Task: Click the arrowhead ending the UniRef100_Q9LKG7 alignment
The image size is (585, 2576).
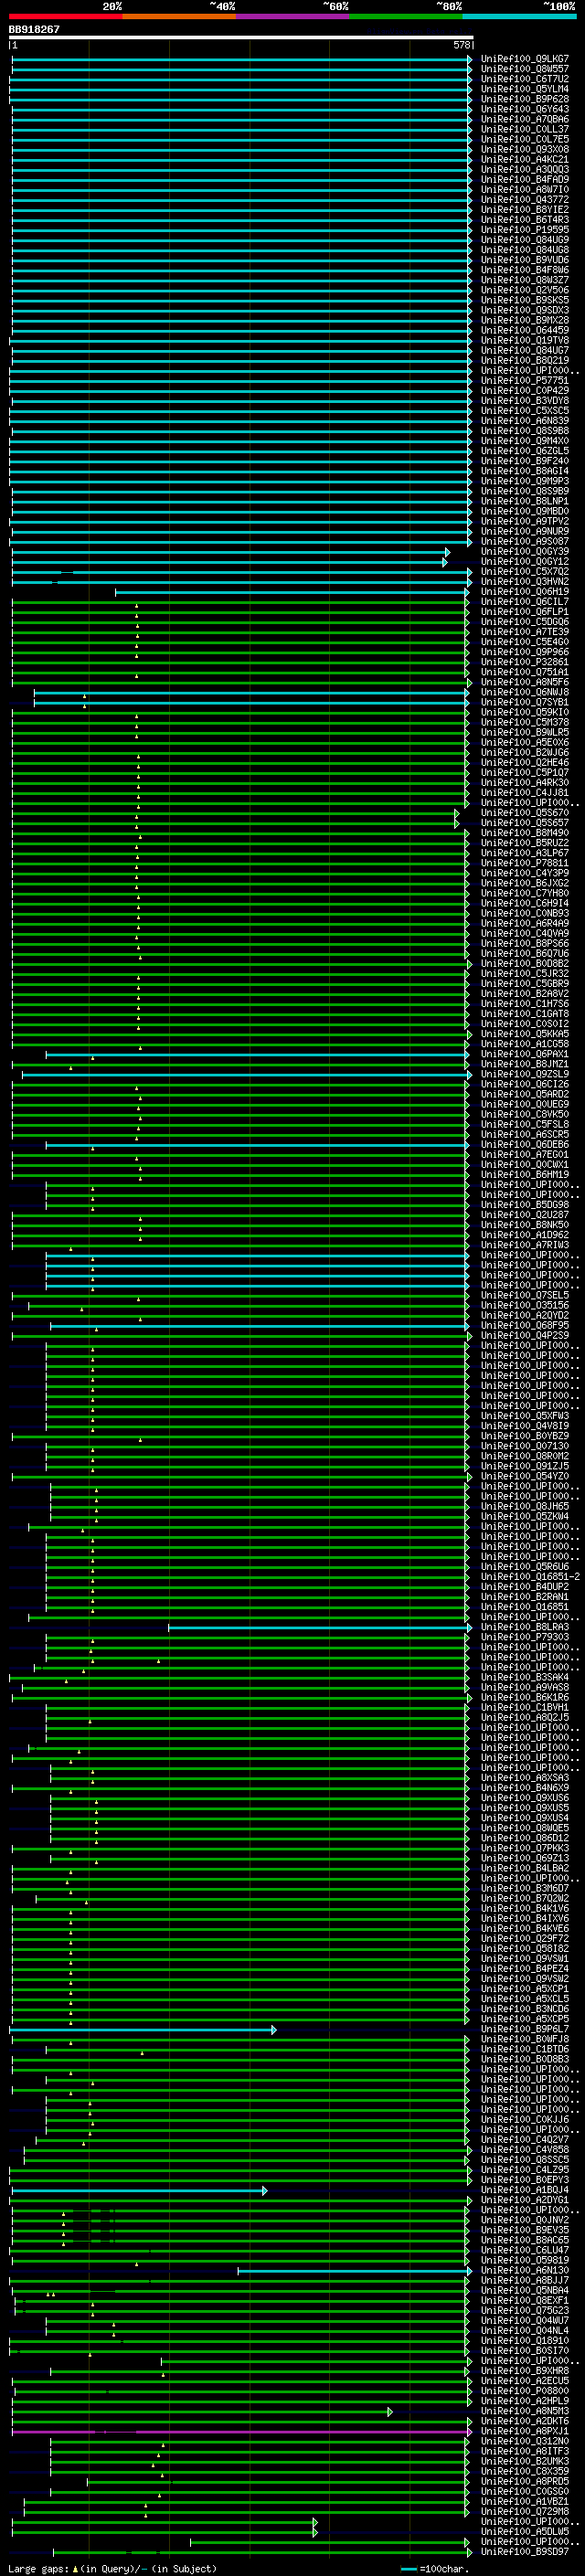Action: click(469, 59)
